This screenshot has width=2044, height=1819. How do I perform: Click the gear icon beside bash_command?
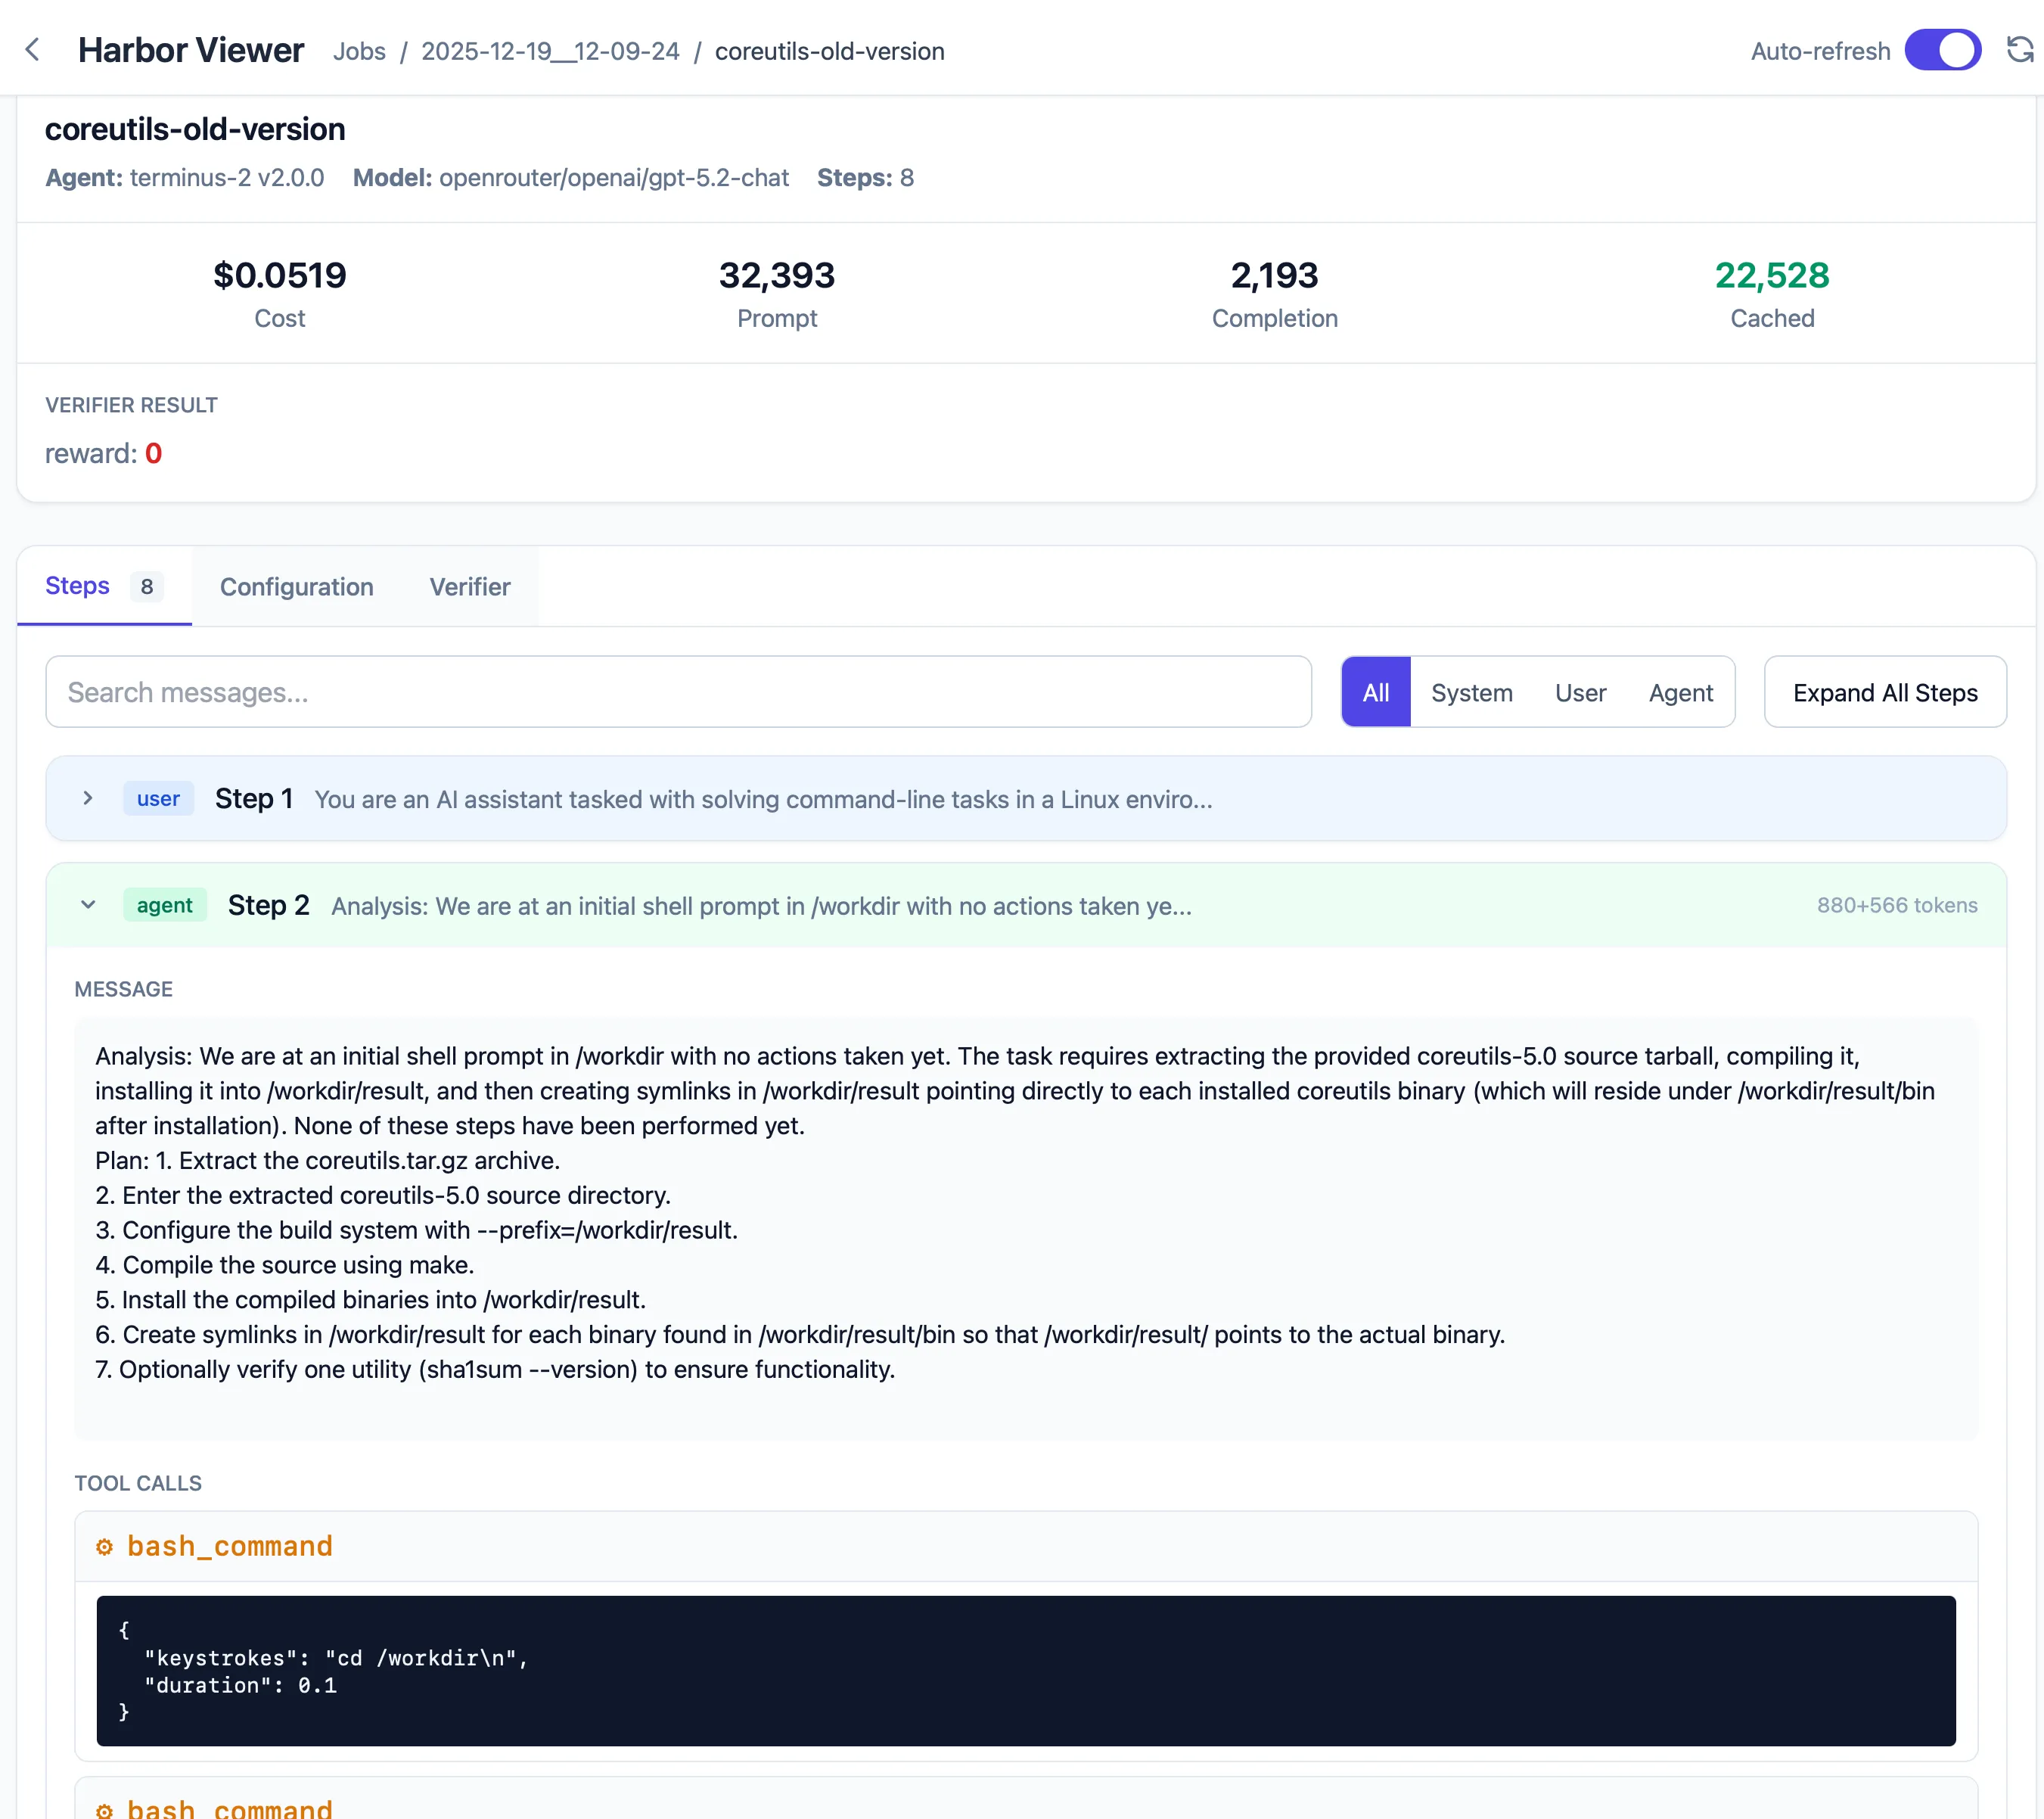click(104, 1547)
